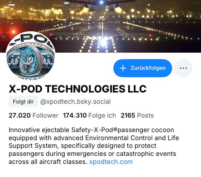Viewport: 201px width, 177px height.
Task: Click the "Posts" label
Action: tap(145, 115)
